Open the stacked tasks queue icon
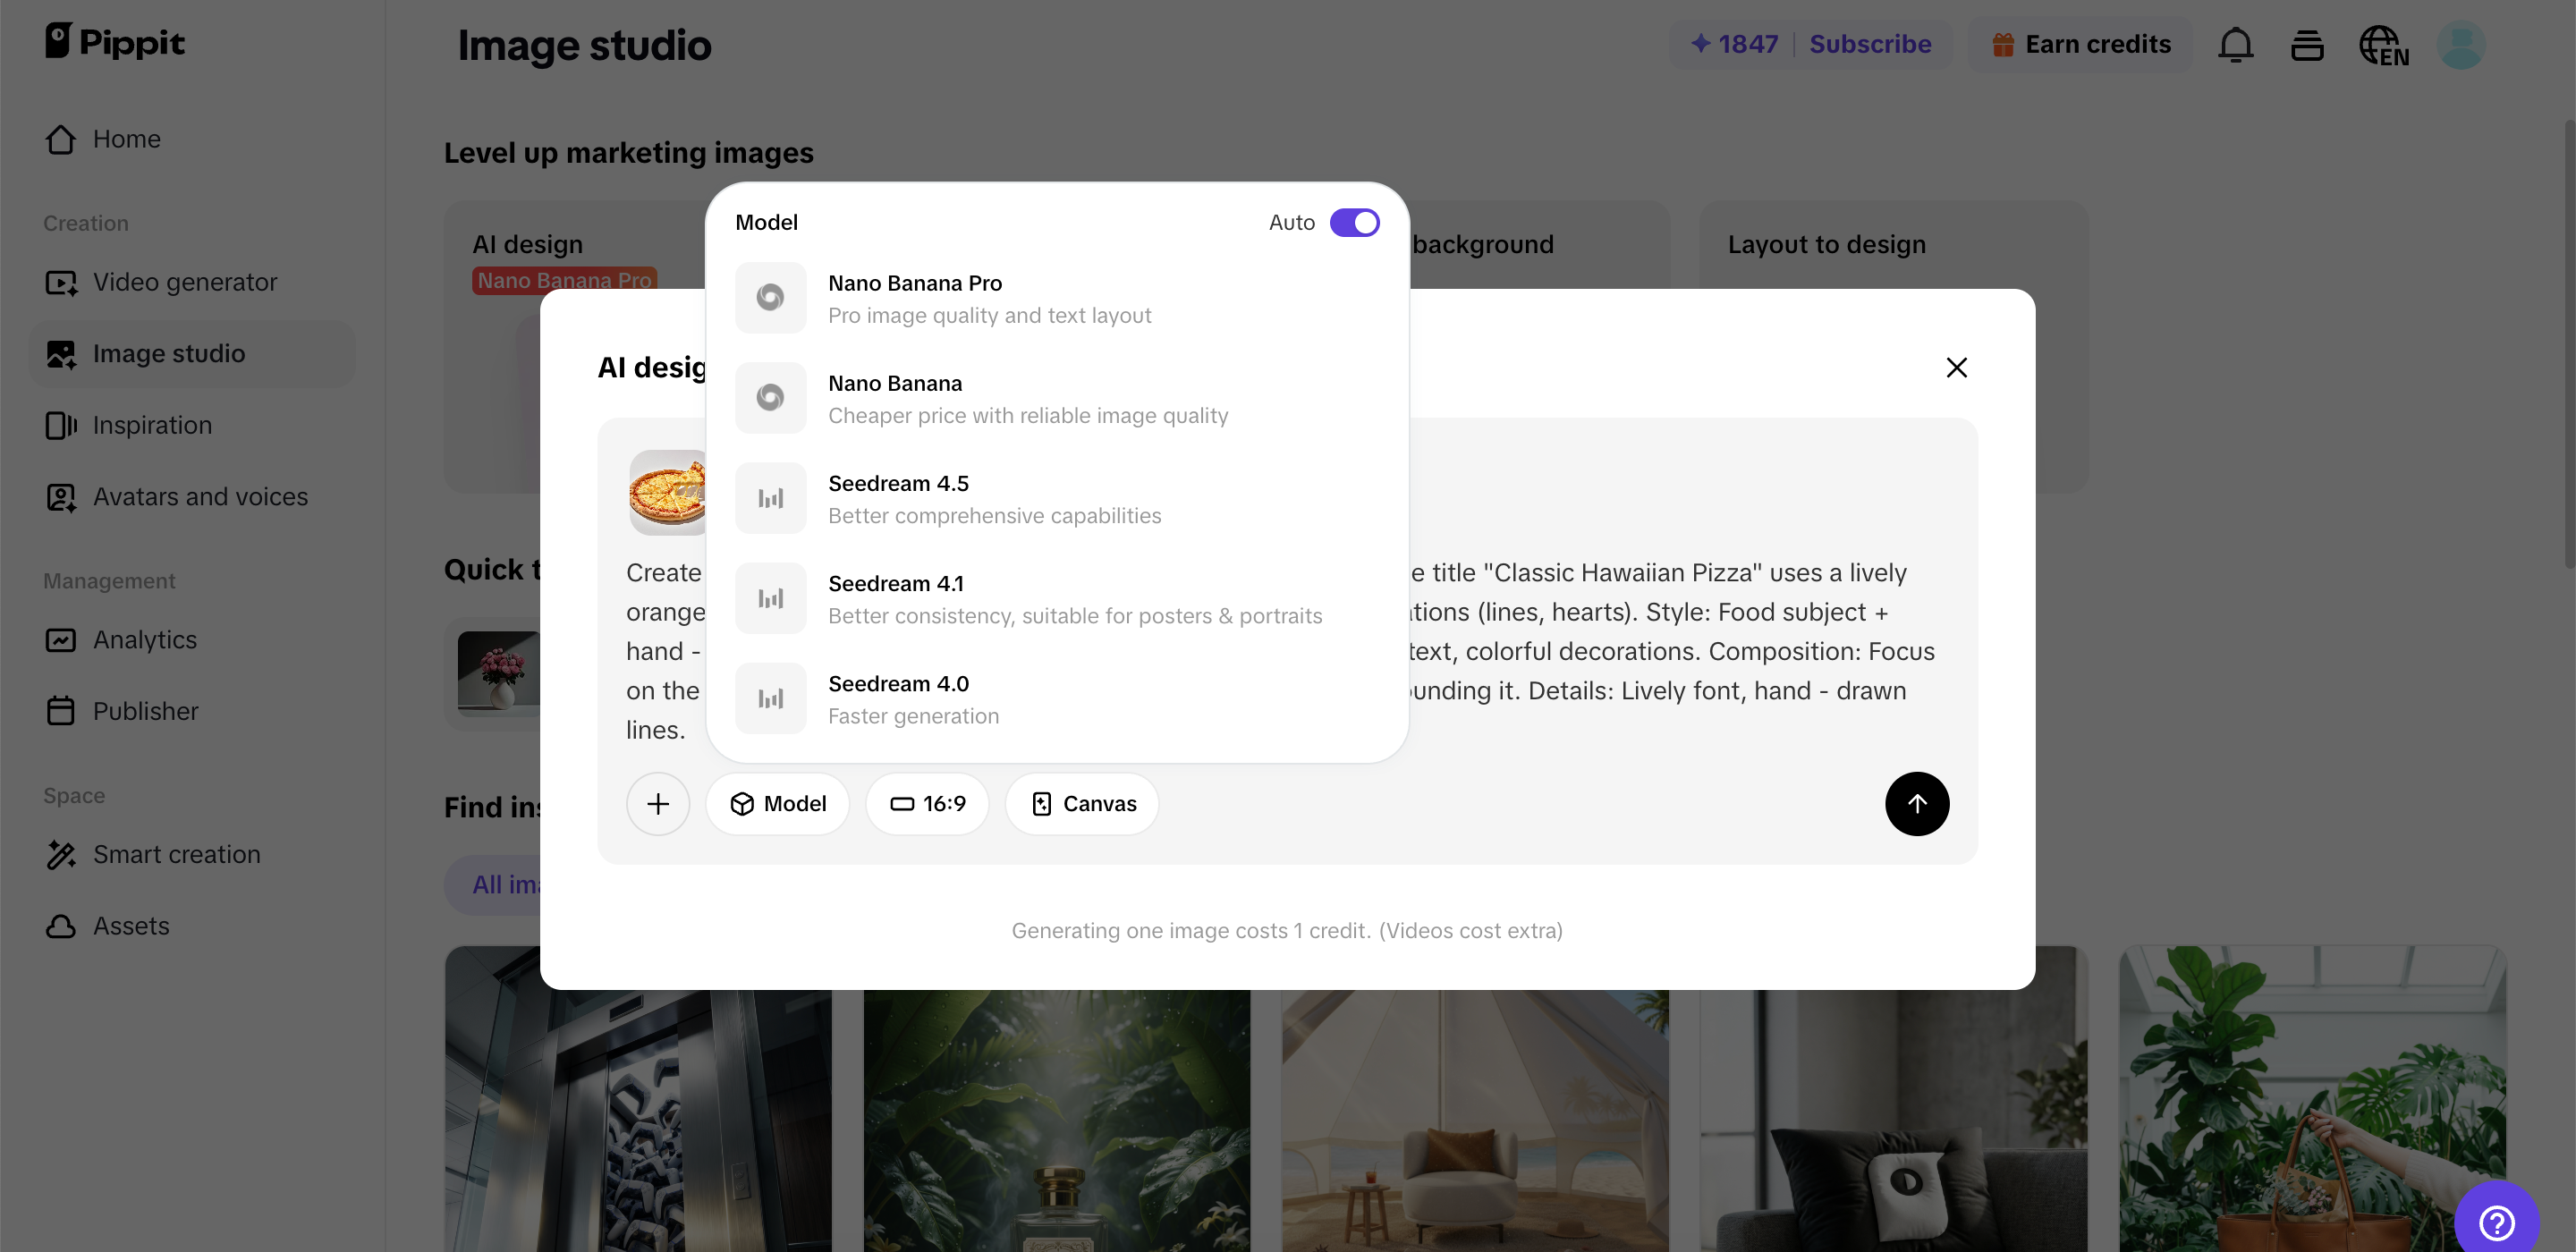Image resolution: width=2576 pixels, height=1252 pixels. coord(2307,45)
